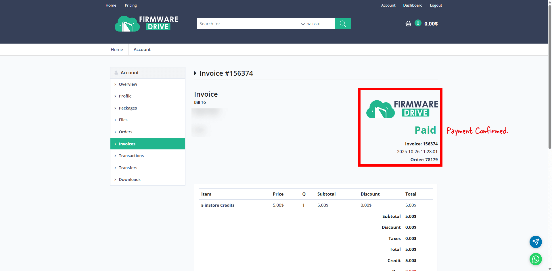Click Home in the breadcrumb bar
The width and height of the screenshot is (552, 271).
tap(117, 50)
